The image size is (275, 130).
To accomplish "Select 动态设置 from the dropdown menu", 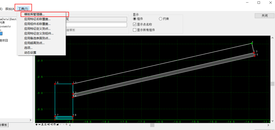I will tap(30, 53).
